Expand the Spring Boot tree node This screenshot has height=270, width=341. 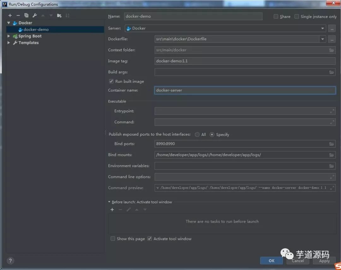point(9,36)
